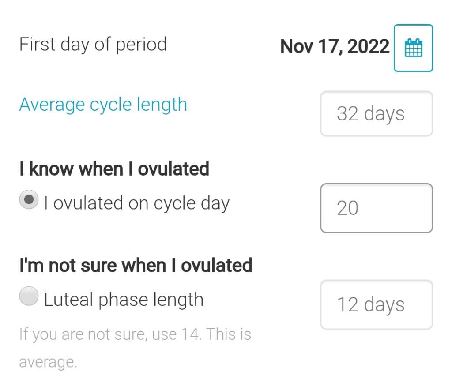This screenshot has height=379, width=452.
Task: Click the Average cycle length link
Action: pos(103,105)
